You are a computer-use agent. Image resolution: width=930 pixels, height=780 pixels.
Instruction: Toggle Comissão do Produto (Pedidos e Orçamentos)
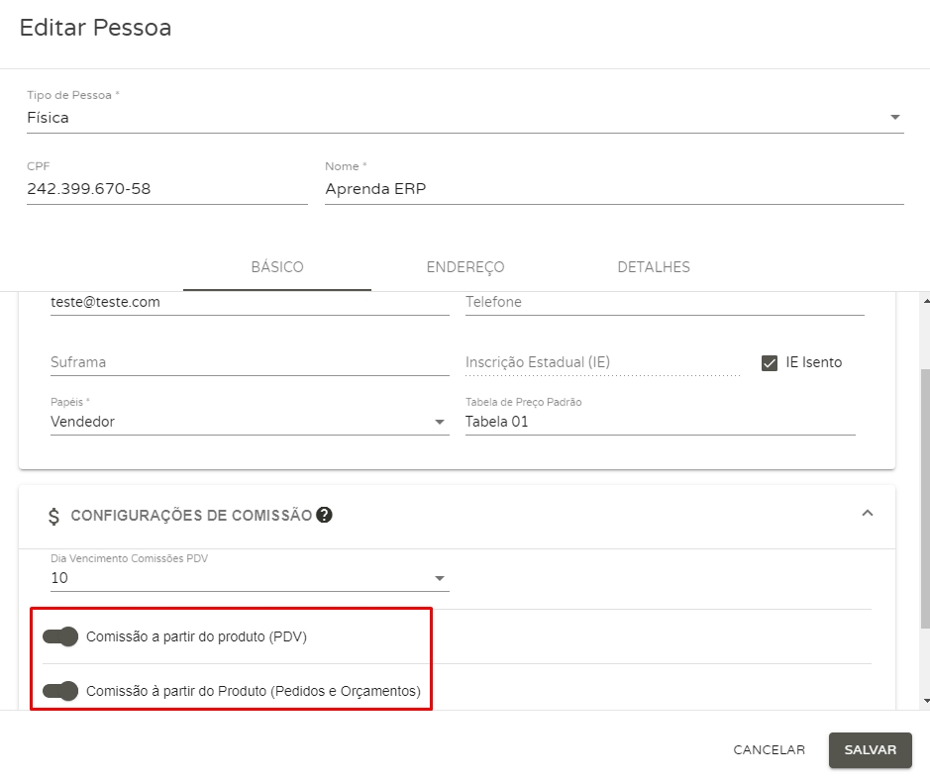point(60,691)
